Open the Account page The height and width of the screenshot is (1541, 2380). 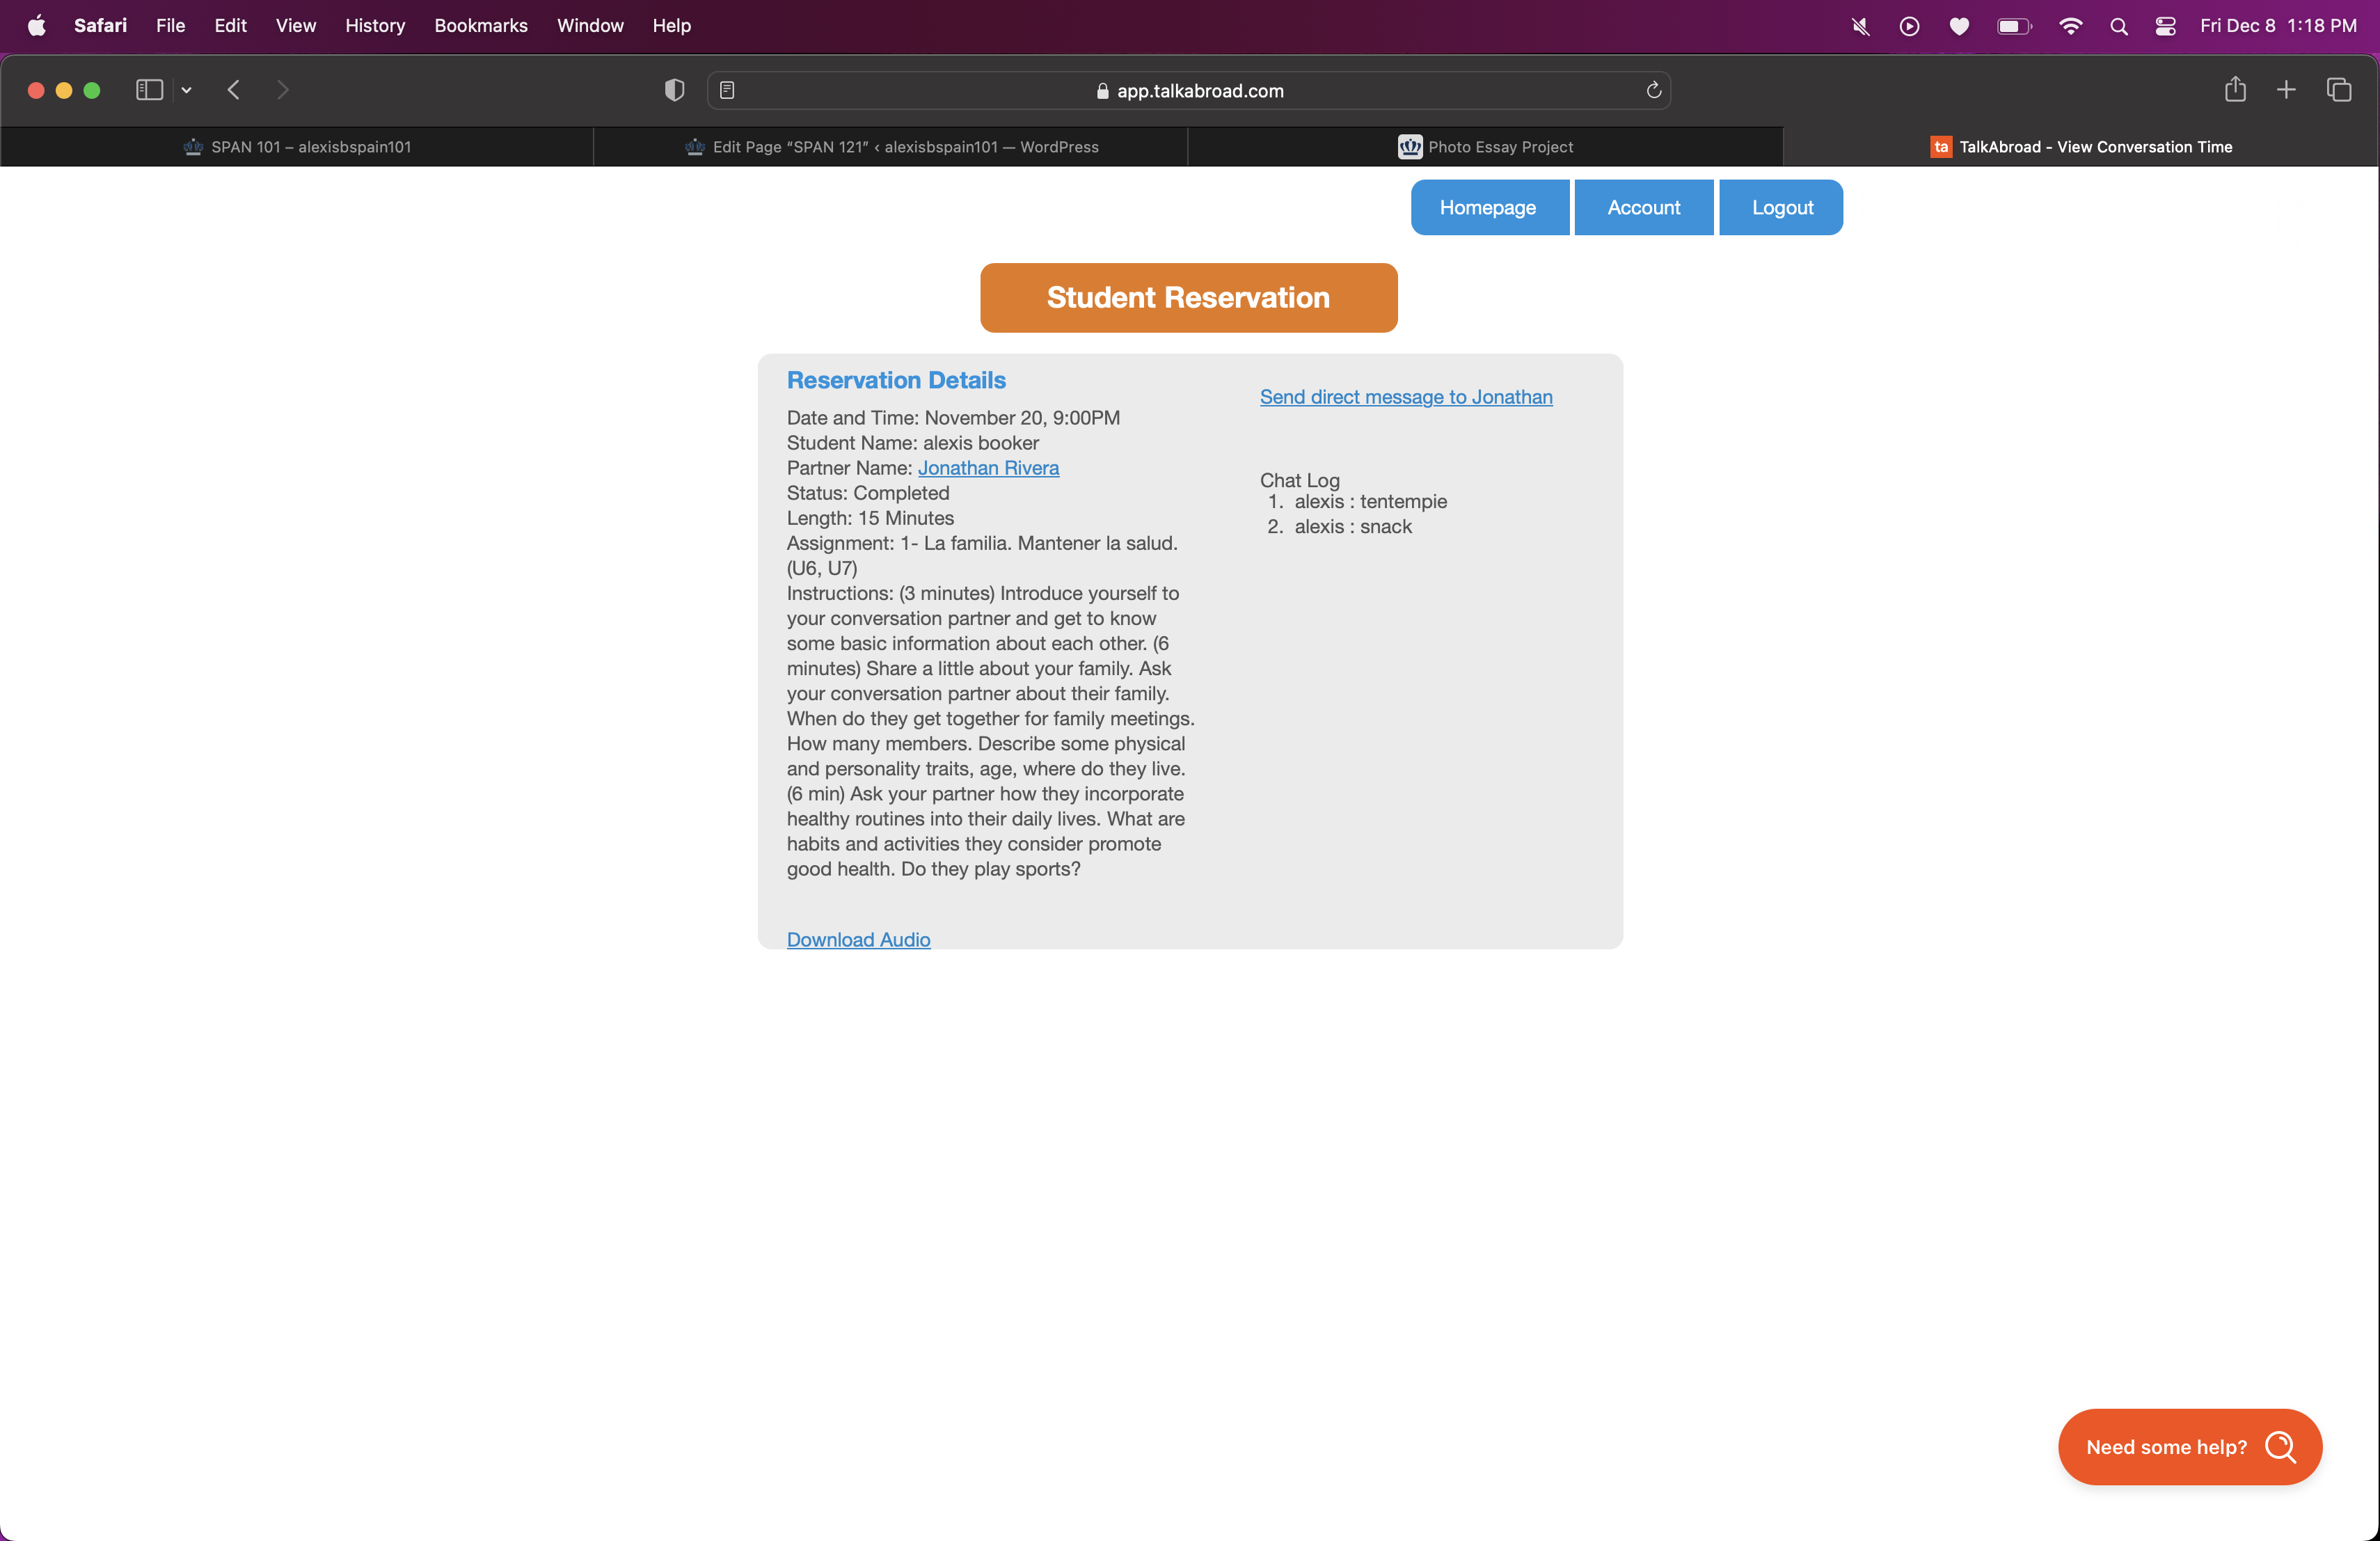tap(1643, 207)
